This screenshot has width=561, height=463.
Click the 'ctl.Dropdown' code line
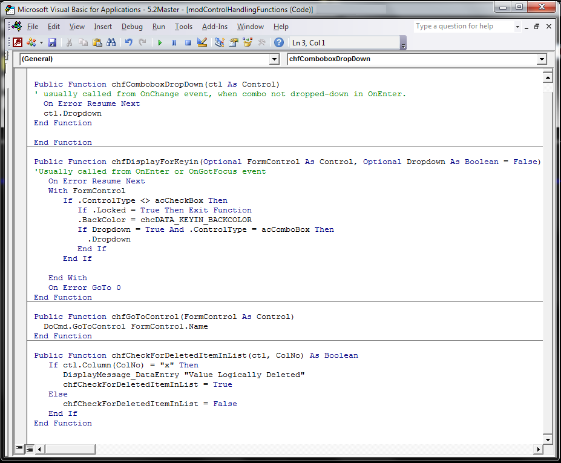click(x=73, y=113)
